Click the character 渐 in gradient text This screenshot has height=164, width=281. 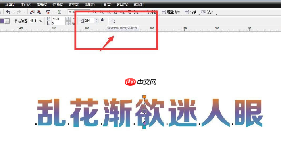117,112
